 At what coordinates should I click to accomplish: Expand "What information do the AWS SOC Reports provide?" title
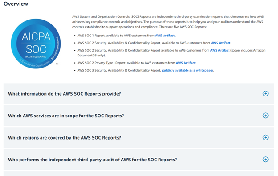pos(64,94)
